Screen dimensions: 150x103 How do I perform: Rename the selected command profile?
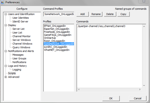(96, 14)
